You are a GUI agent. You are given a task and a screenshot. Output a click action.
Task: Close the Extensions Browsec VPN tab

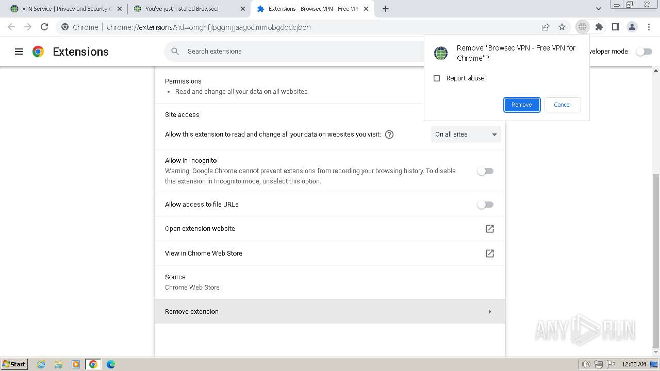click(366, 9)
